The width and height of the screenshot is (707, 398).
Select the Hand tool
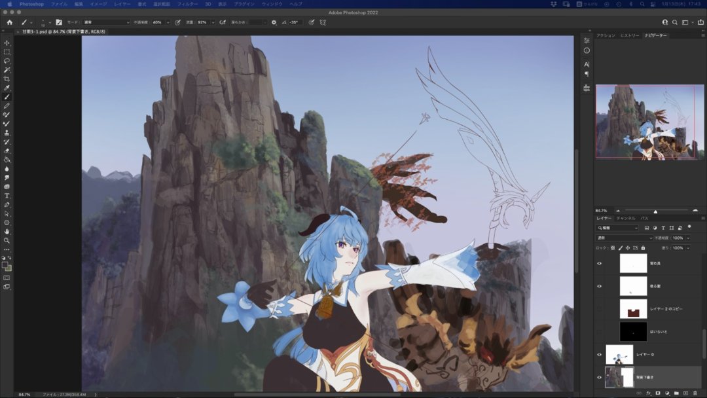[7, 232]
